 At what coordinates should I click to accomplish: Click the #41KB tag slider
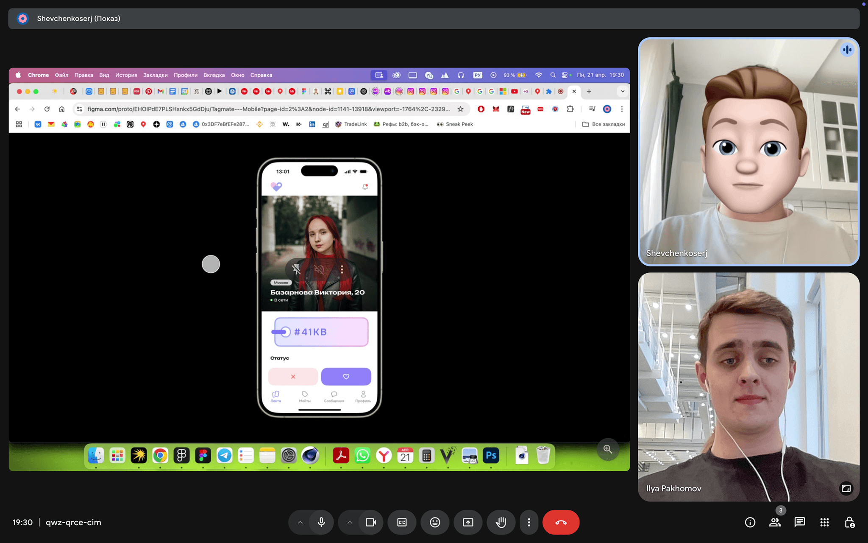pos(321,332)
